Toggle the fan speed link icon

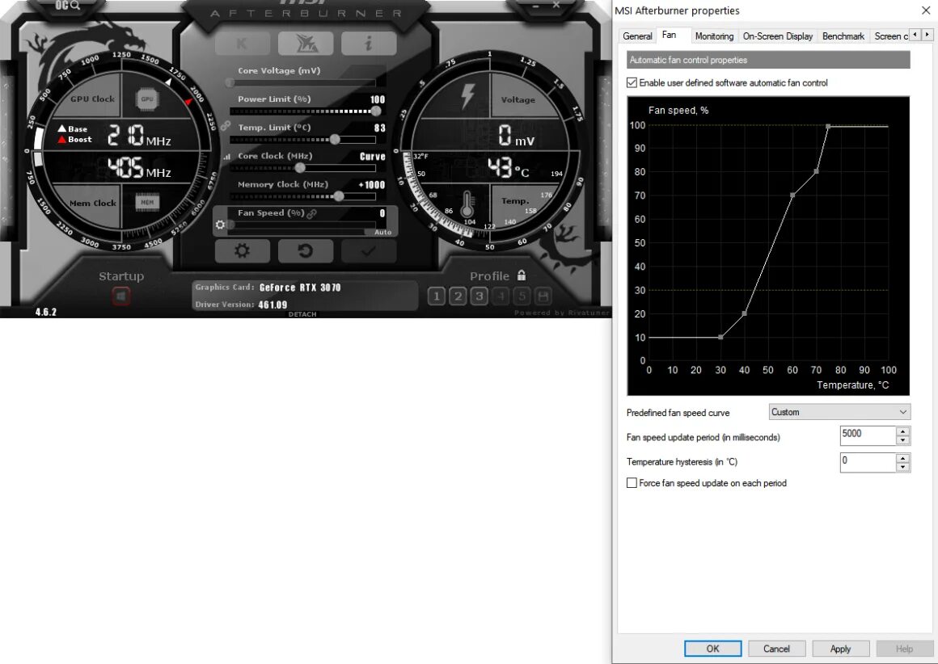pos(311,213)
